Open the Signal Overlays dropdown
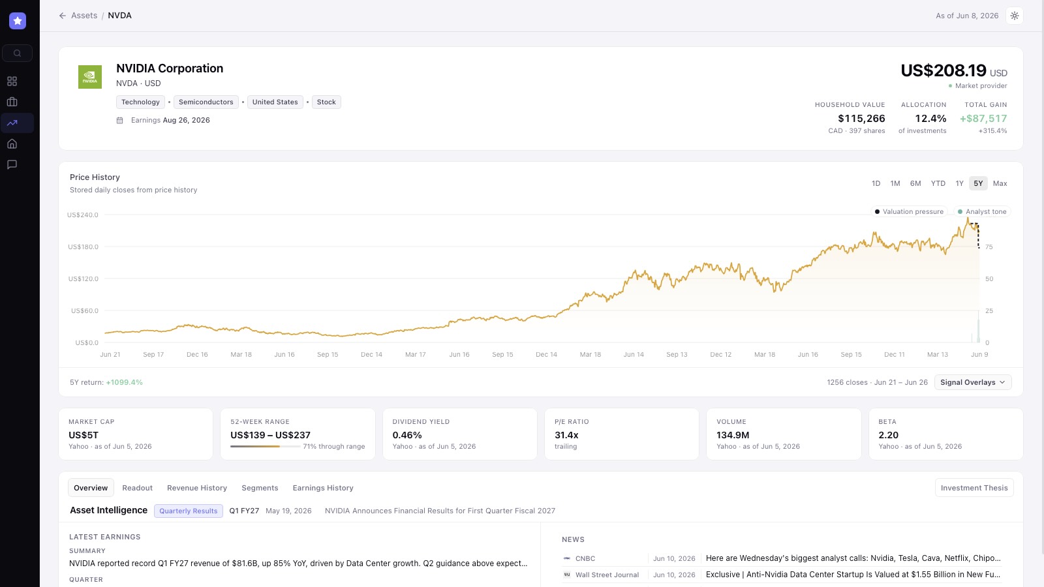Image resolution: width=1044 pixels, height=587 pixels. click(973, 383)
